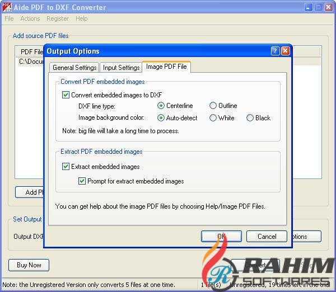Click the Convert button in main window

click(255, 265)
